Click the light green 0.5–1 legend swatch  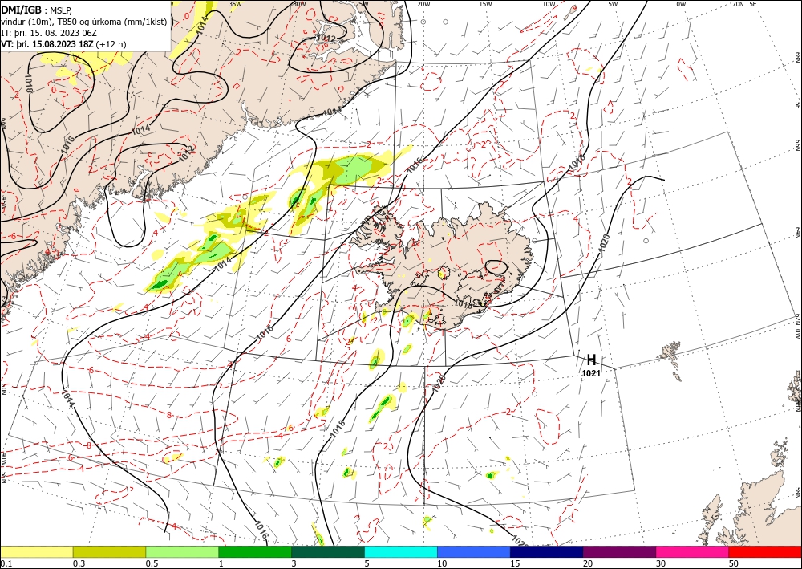click(182, 551)
